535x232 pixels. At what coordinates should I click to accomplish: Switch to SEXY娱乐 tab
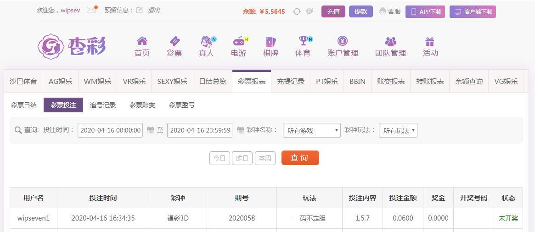[x=172, y=82]
